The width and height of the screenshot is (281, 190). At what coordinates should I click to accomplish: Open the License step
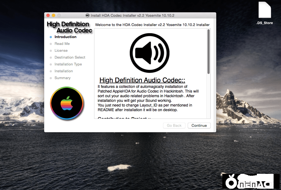(61, 50)
